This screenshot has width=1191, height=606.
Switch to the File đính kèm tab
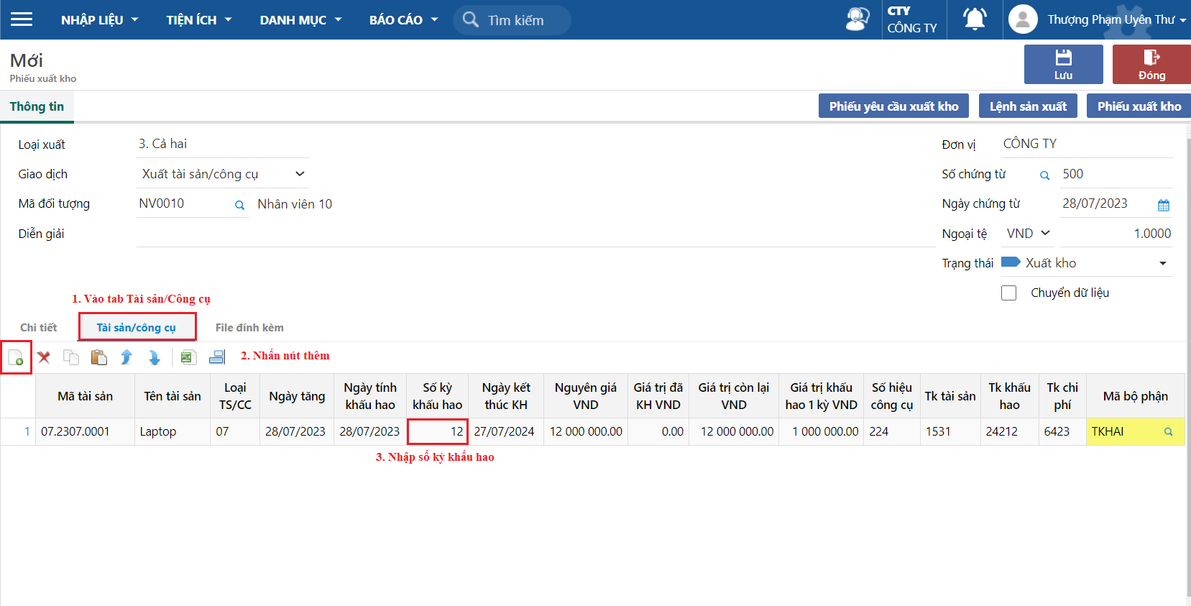(x=249, y=328)
